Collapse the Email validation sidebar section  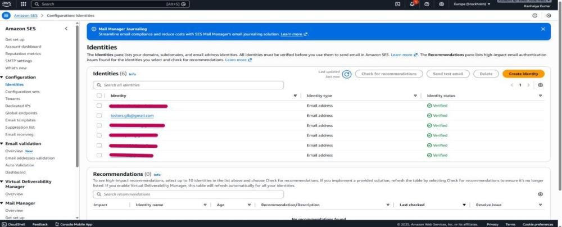[x=2, y=144]
